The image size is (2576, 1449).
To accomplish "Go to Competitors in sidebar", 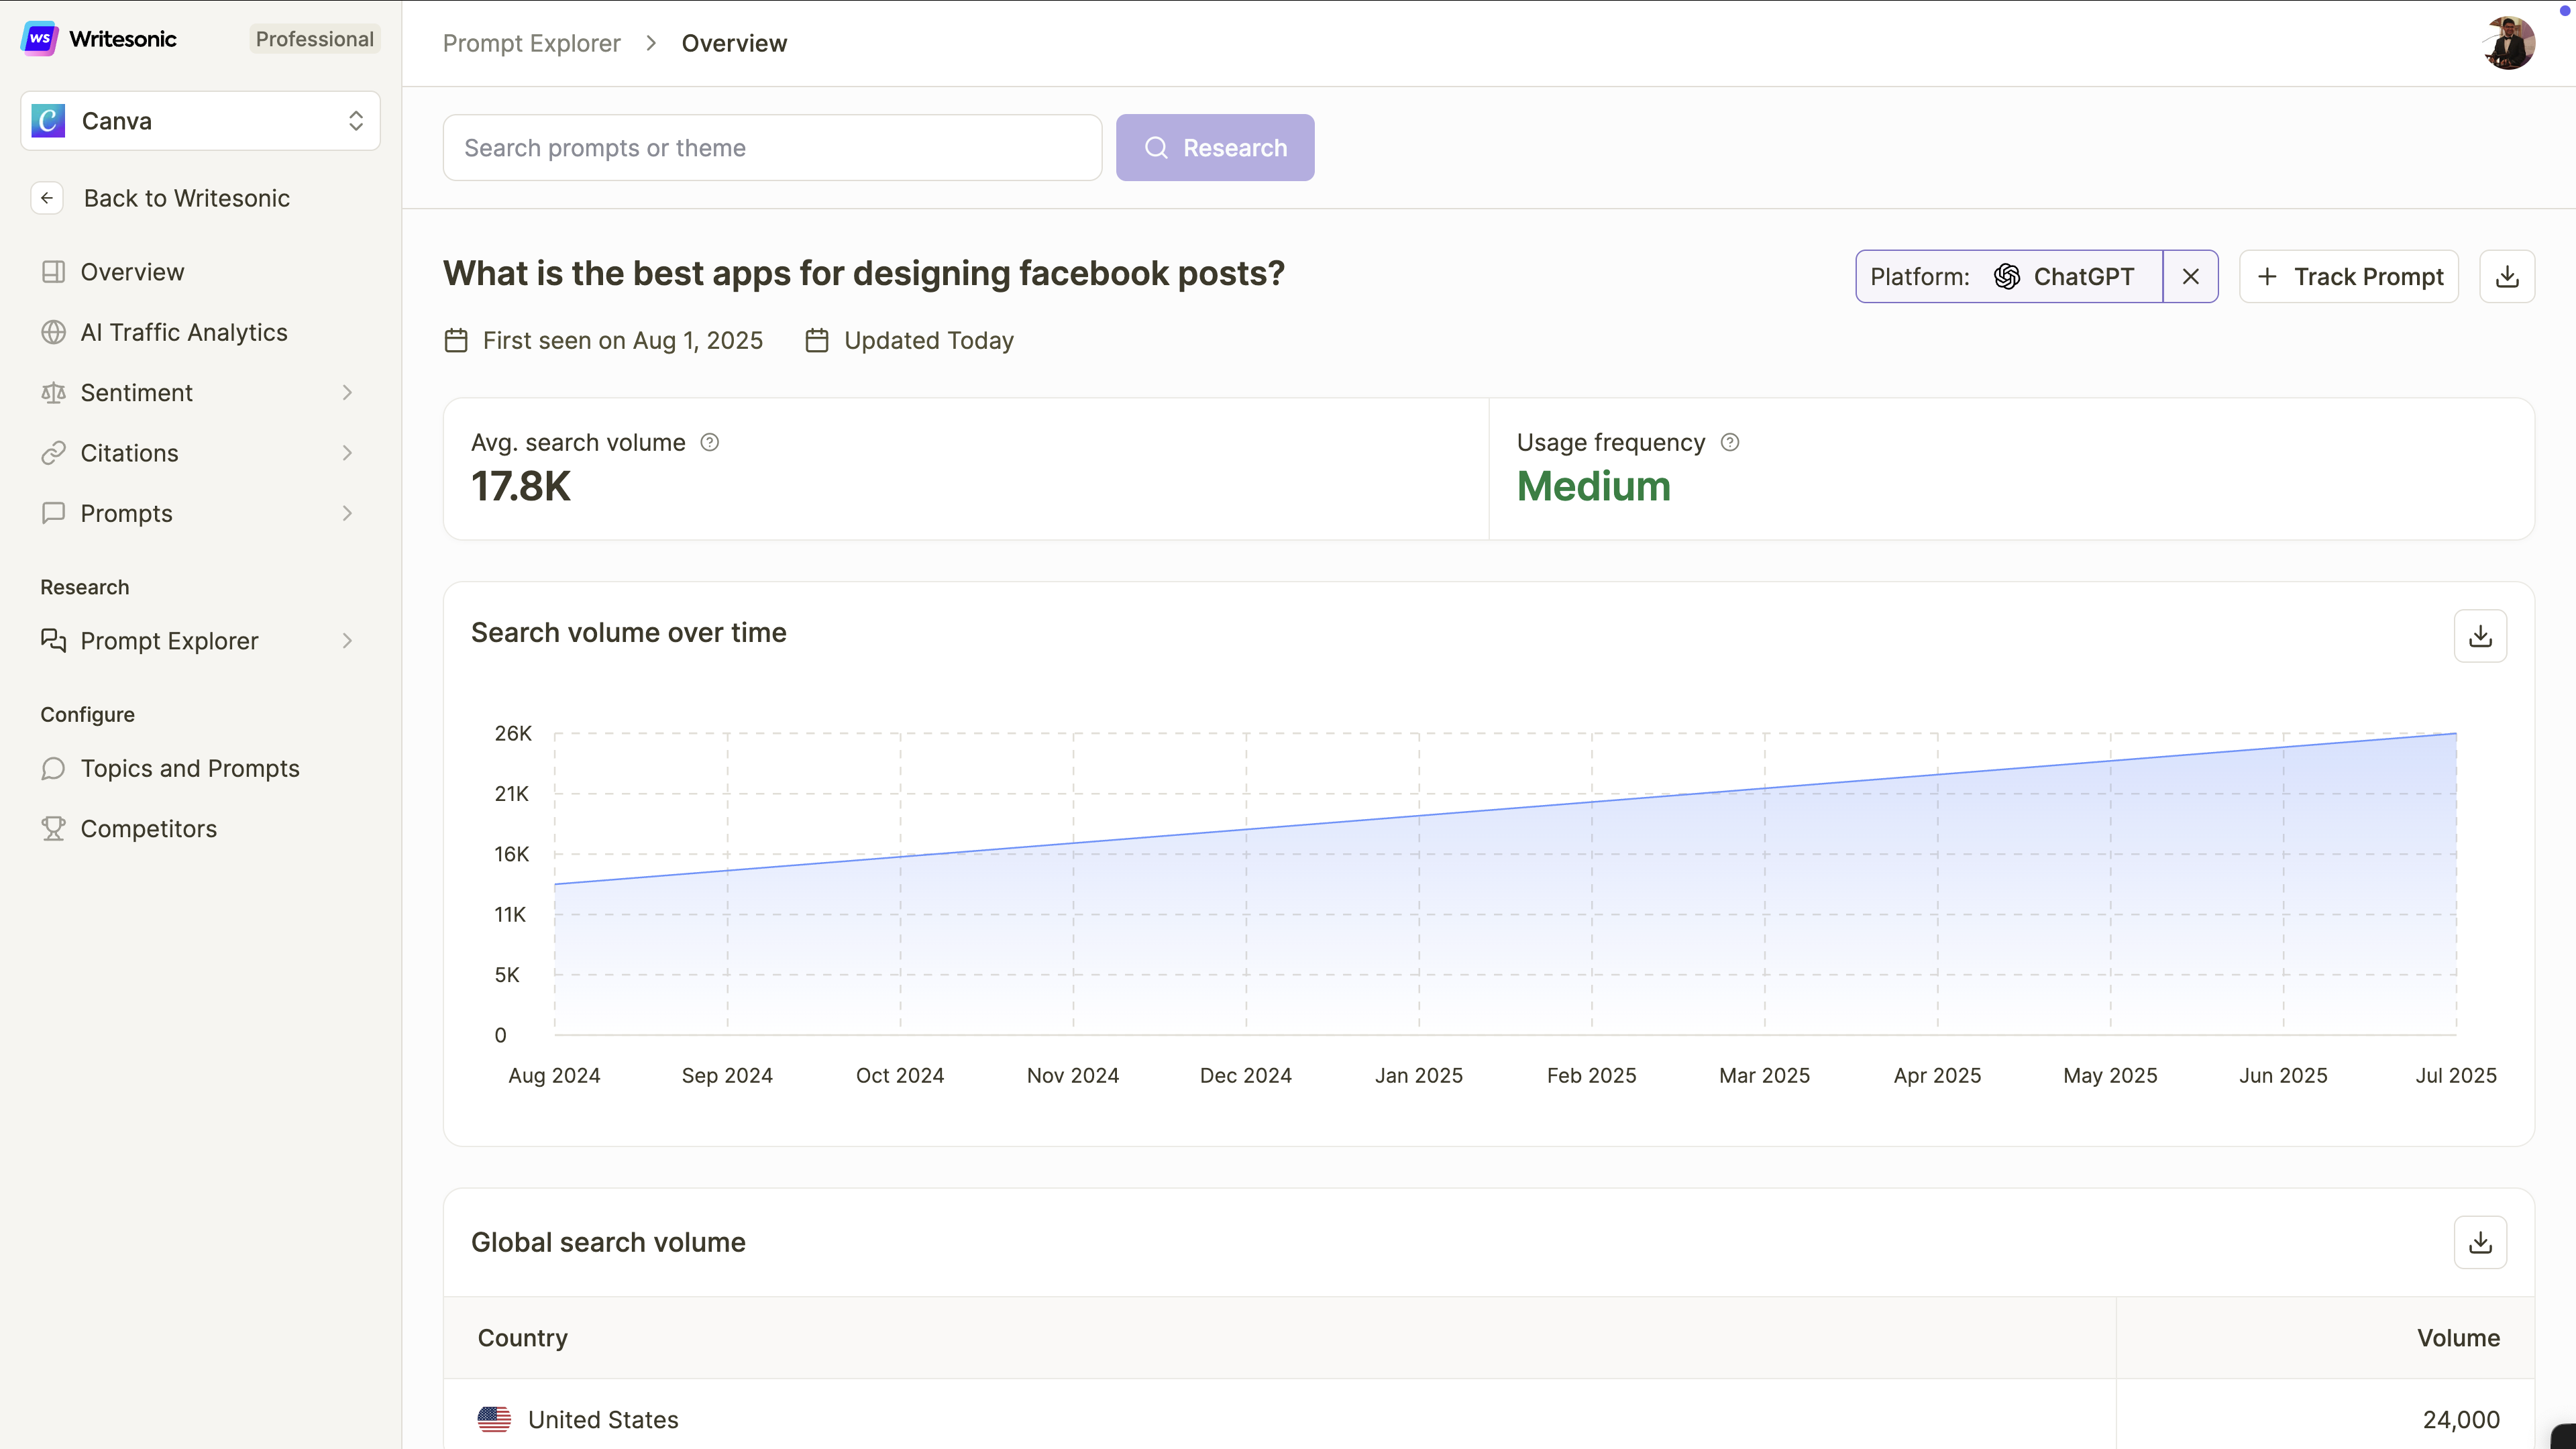I will [x=148, y=829].
